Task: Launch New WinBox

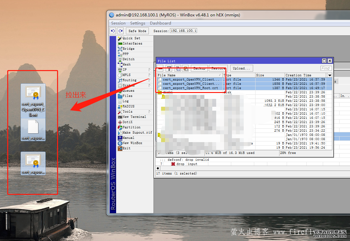Action: [132, 143]
